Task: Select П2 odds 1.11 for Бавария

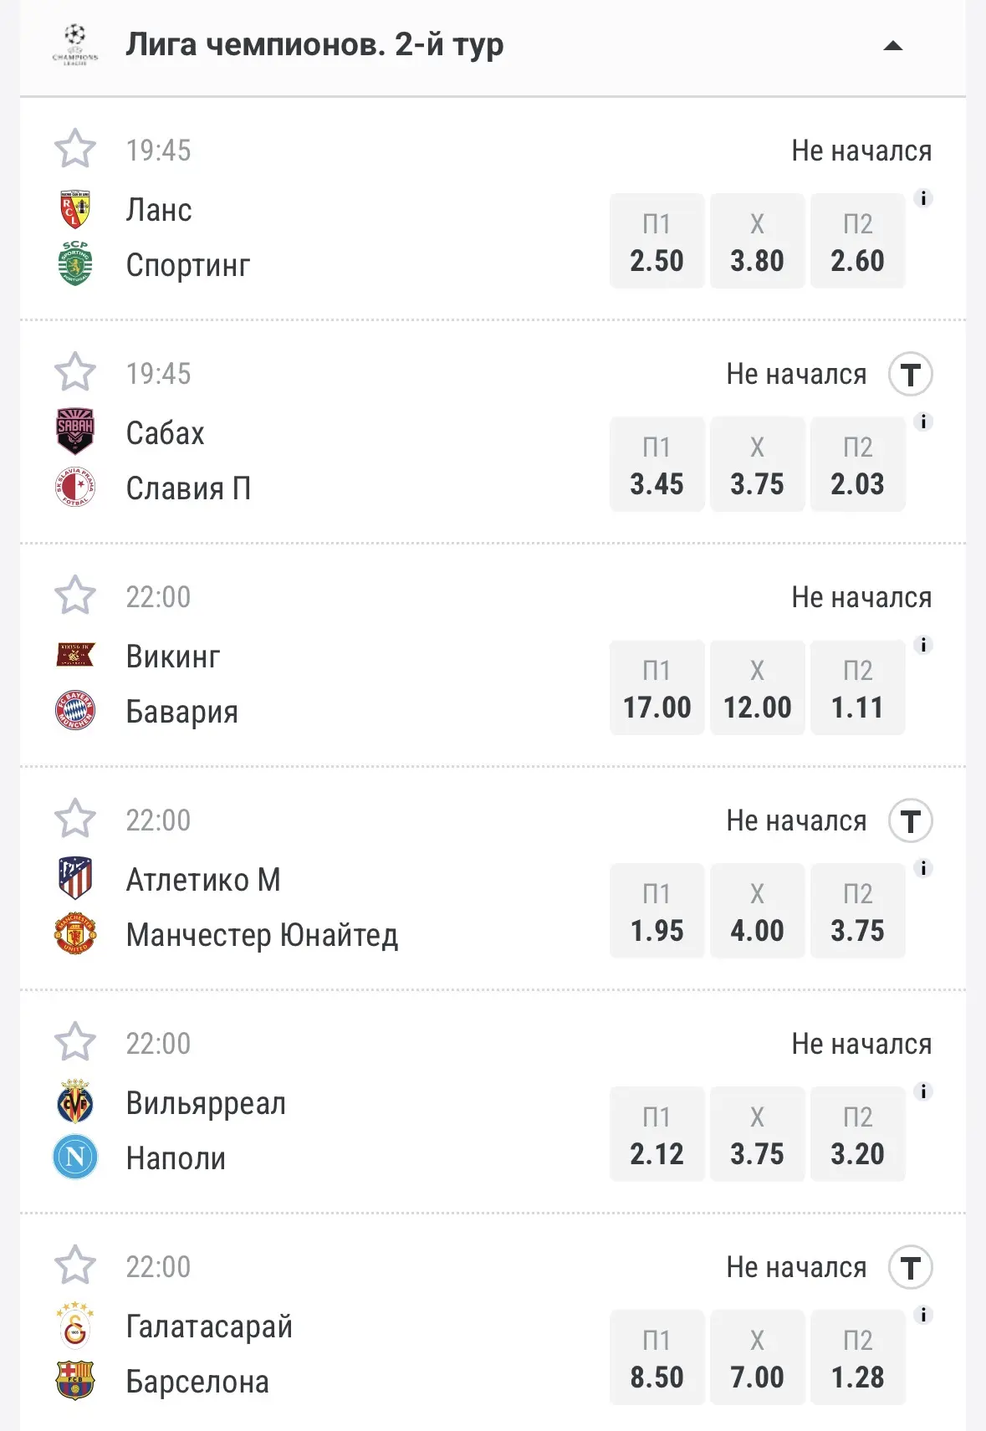Action: (858, 687)
